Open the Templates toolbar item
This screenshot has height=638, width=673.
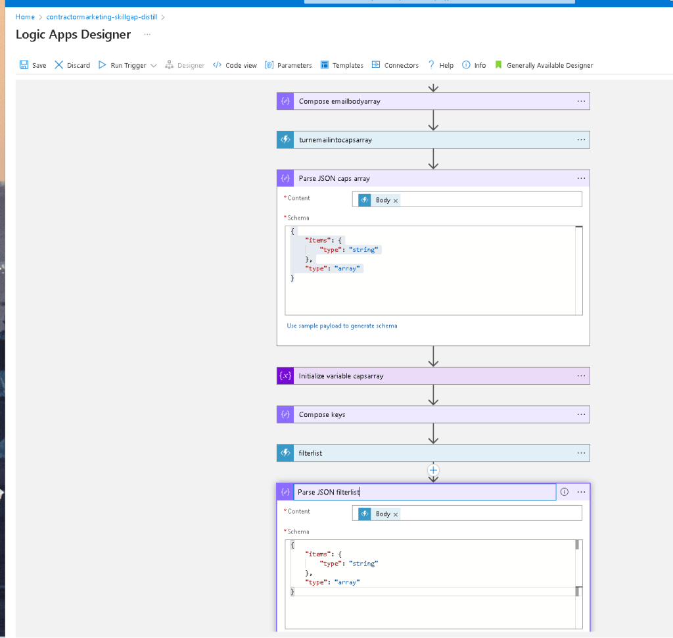coord(342,65)
